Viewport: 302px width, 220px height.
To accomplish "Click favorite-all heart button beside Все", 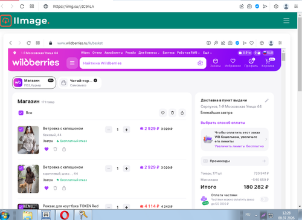I will (162, 113).
